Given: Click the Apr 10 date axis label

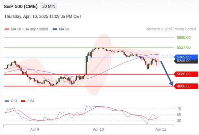Looking at the screenshot, I should click(98, 129).
